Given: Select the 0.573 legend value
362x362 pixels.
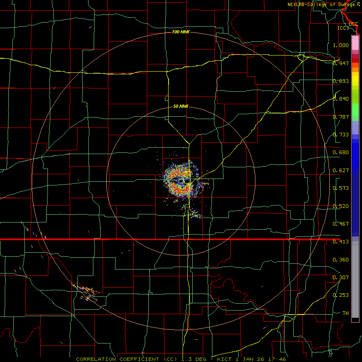Looking at the screenshot, I should (x=341, y=188).
